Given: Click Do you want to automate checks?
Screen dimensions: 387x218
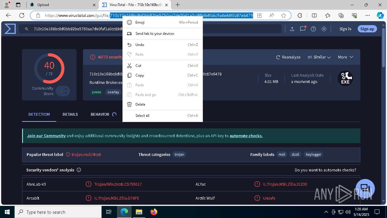Looking at the screenshot, I should (325, 170).
